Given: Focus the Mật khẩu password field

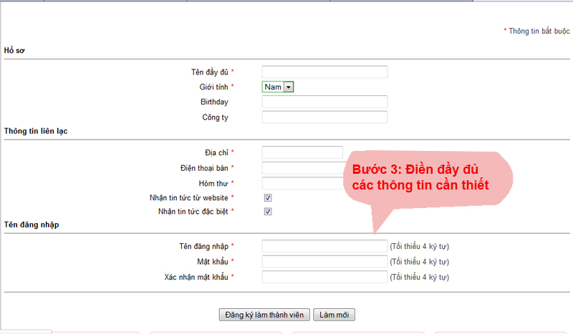Looking at the screenshot, I should (324, 261).
